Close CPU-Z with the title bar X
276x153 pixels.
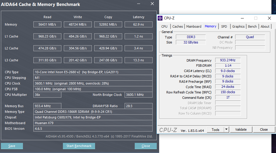(269, 18)
